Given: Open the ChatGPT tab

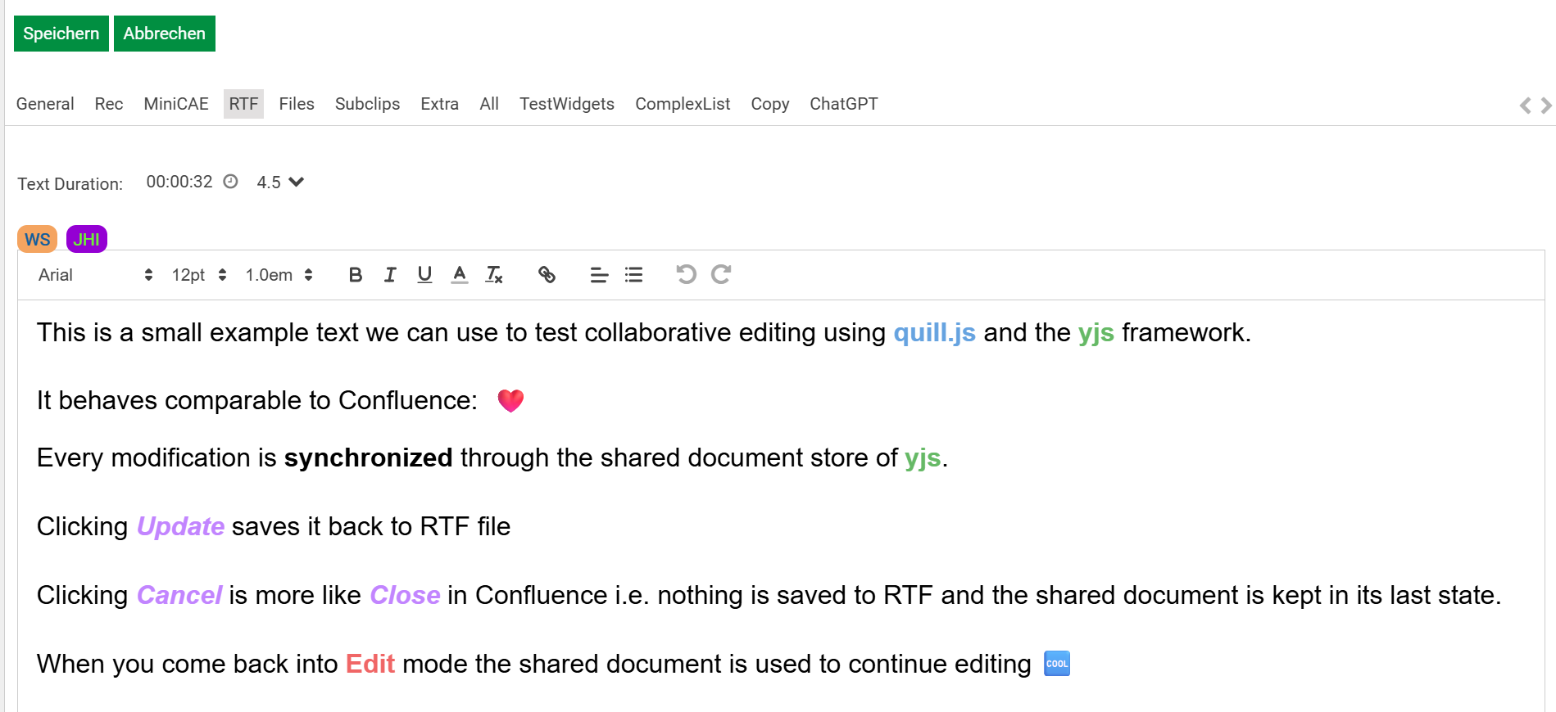Looking at the screenshot, I should pyautogui.click(x=843, y=104).
